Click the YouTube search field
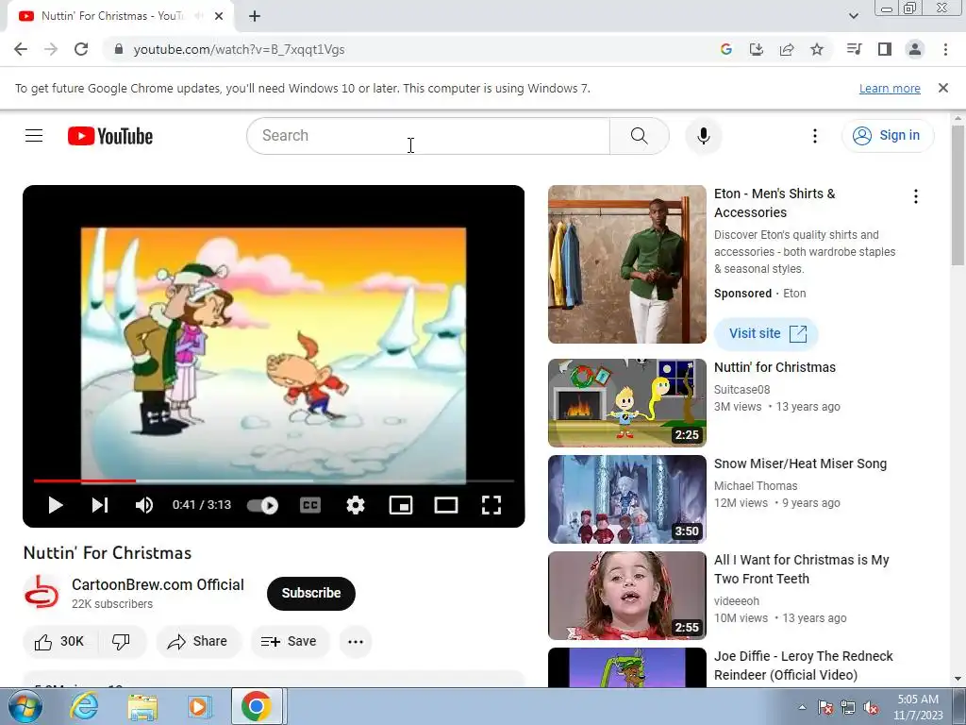Viewport: 966px width, 725px height. (x=428, y=136)
